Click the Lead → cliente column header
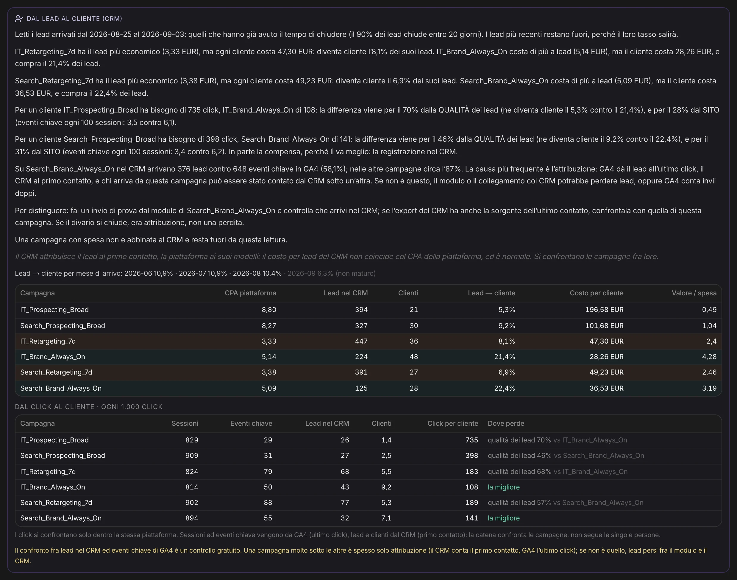737x580 pixels. (491, 293)
